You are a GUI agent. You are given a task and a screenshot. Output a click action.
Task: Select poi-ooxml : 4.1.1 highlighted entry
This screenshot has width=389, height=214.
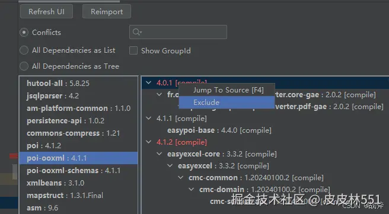tap(79, 158)
